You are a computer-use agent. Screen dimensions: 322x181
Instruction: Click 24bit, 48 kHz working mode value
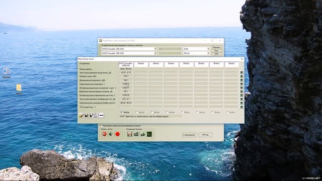126,69
